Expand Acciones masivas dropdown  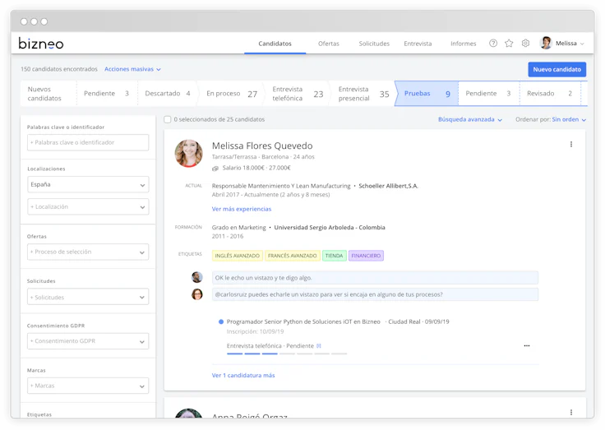(132, 69)
